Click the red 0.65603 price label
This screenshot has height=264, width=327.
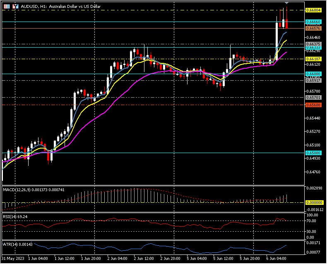313,105
